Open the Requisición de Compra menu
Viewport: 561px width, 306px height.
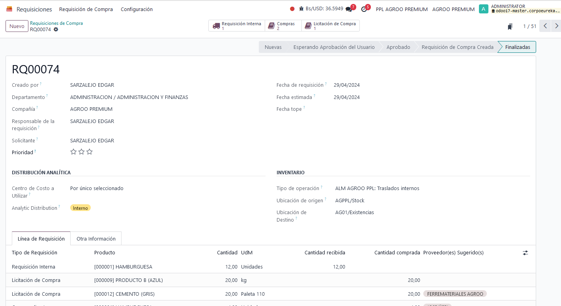pos(86,9)
